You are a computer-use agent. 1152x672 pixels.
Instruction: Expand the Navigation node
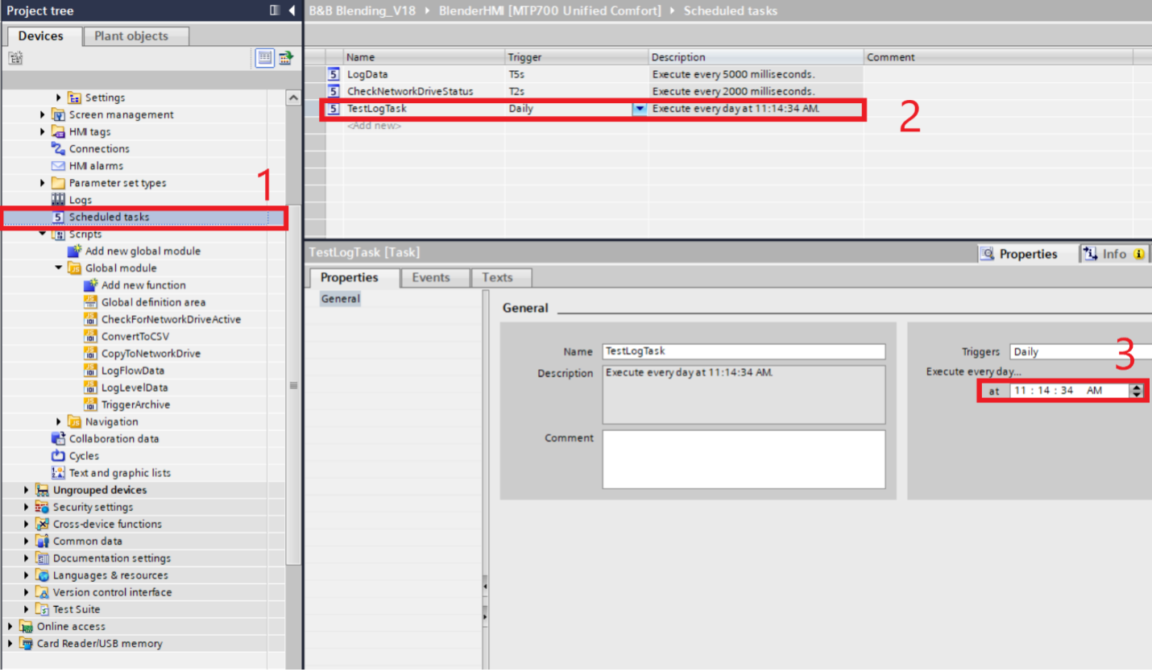point(59,421)
